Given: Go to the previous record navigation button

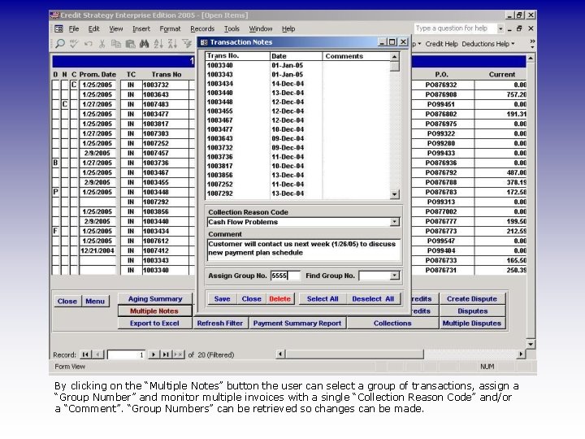Looking at the screenshot, I should click(97, 354).
